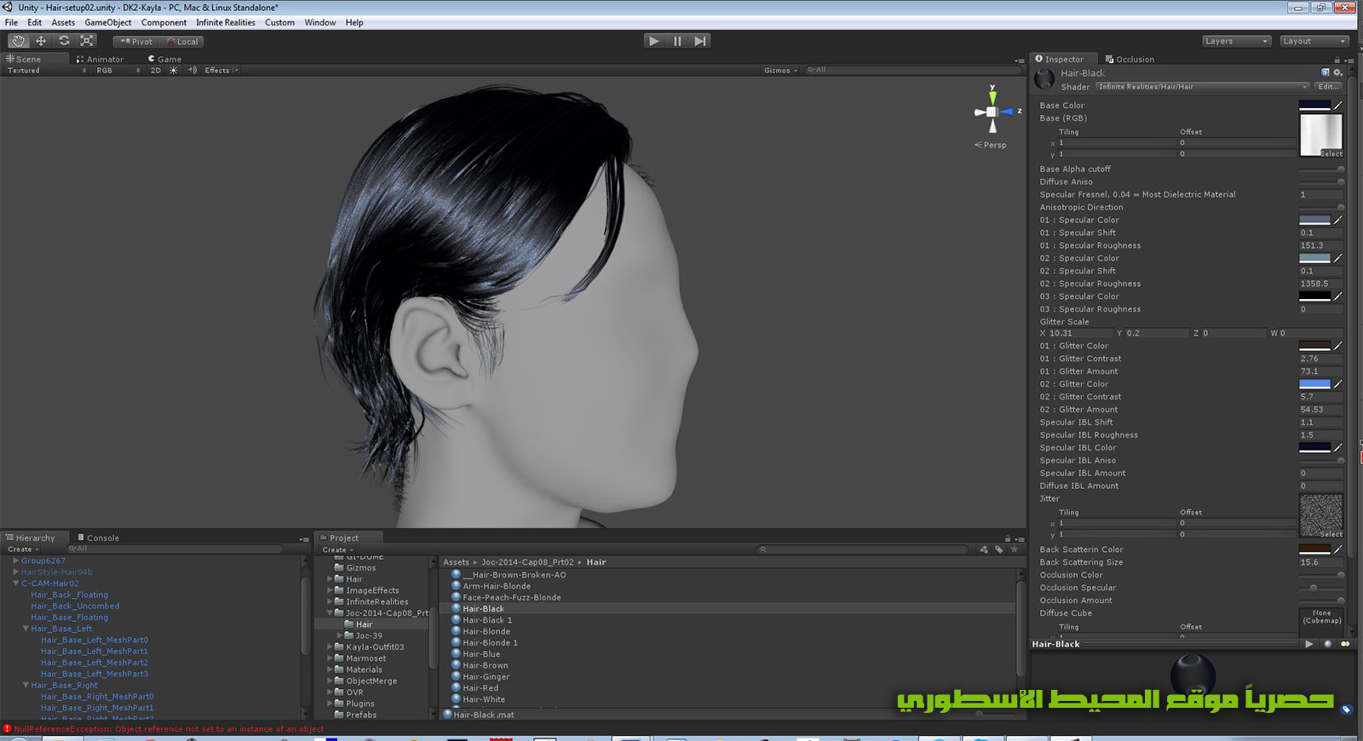
Task: Open the 02 Glitter Color swatch
Action: pos(1314,384)
